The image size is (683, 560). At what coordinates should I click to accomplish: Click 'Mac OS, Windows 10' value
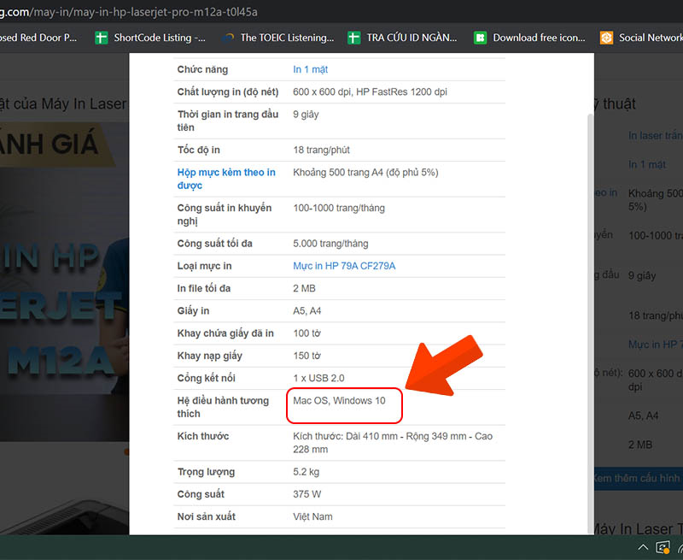(x=339, y=400)
